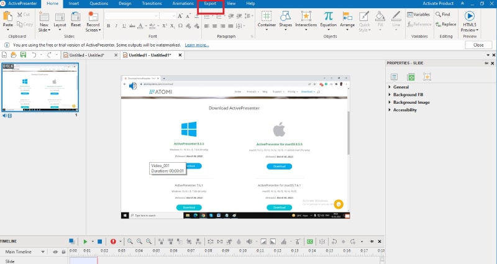Open the Animations ribbon tab
The width and height of the screenshot is (497, 264).
tap(183, 4)
